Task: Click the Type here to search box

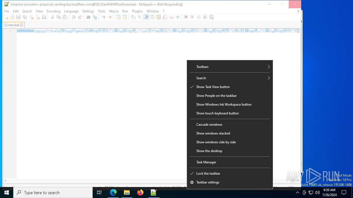Action: [x=53, y=193]
